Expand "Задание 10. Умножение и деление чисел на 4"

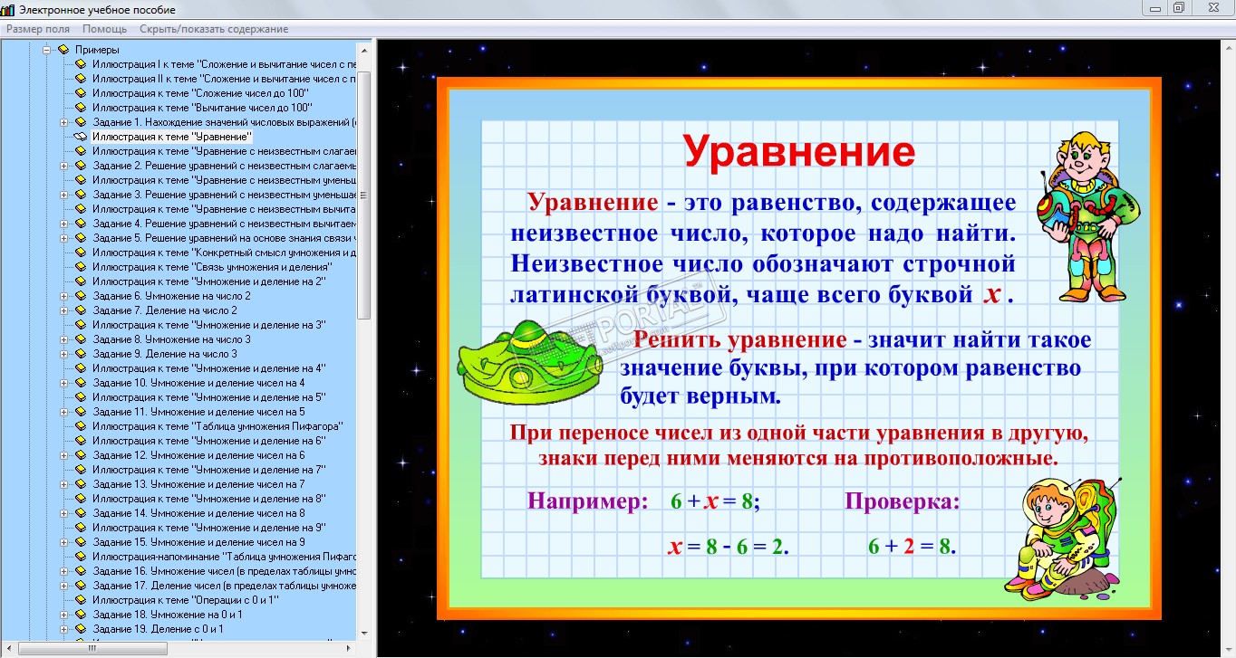point(63,383)
